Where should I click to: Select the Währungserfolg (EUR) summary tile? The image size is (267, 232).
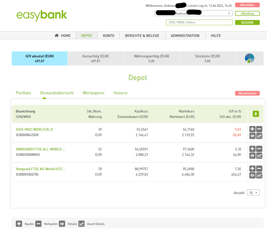point(151,58)
